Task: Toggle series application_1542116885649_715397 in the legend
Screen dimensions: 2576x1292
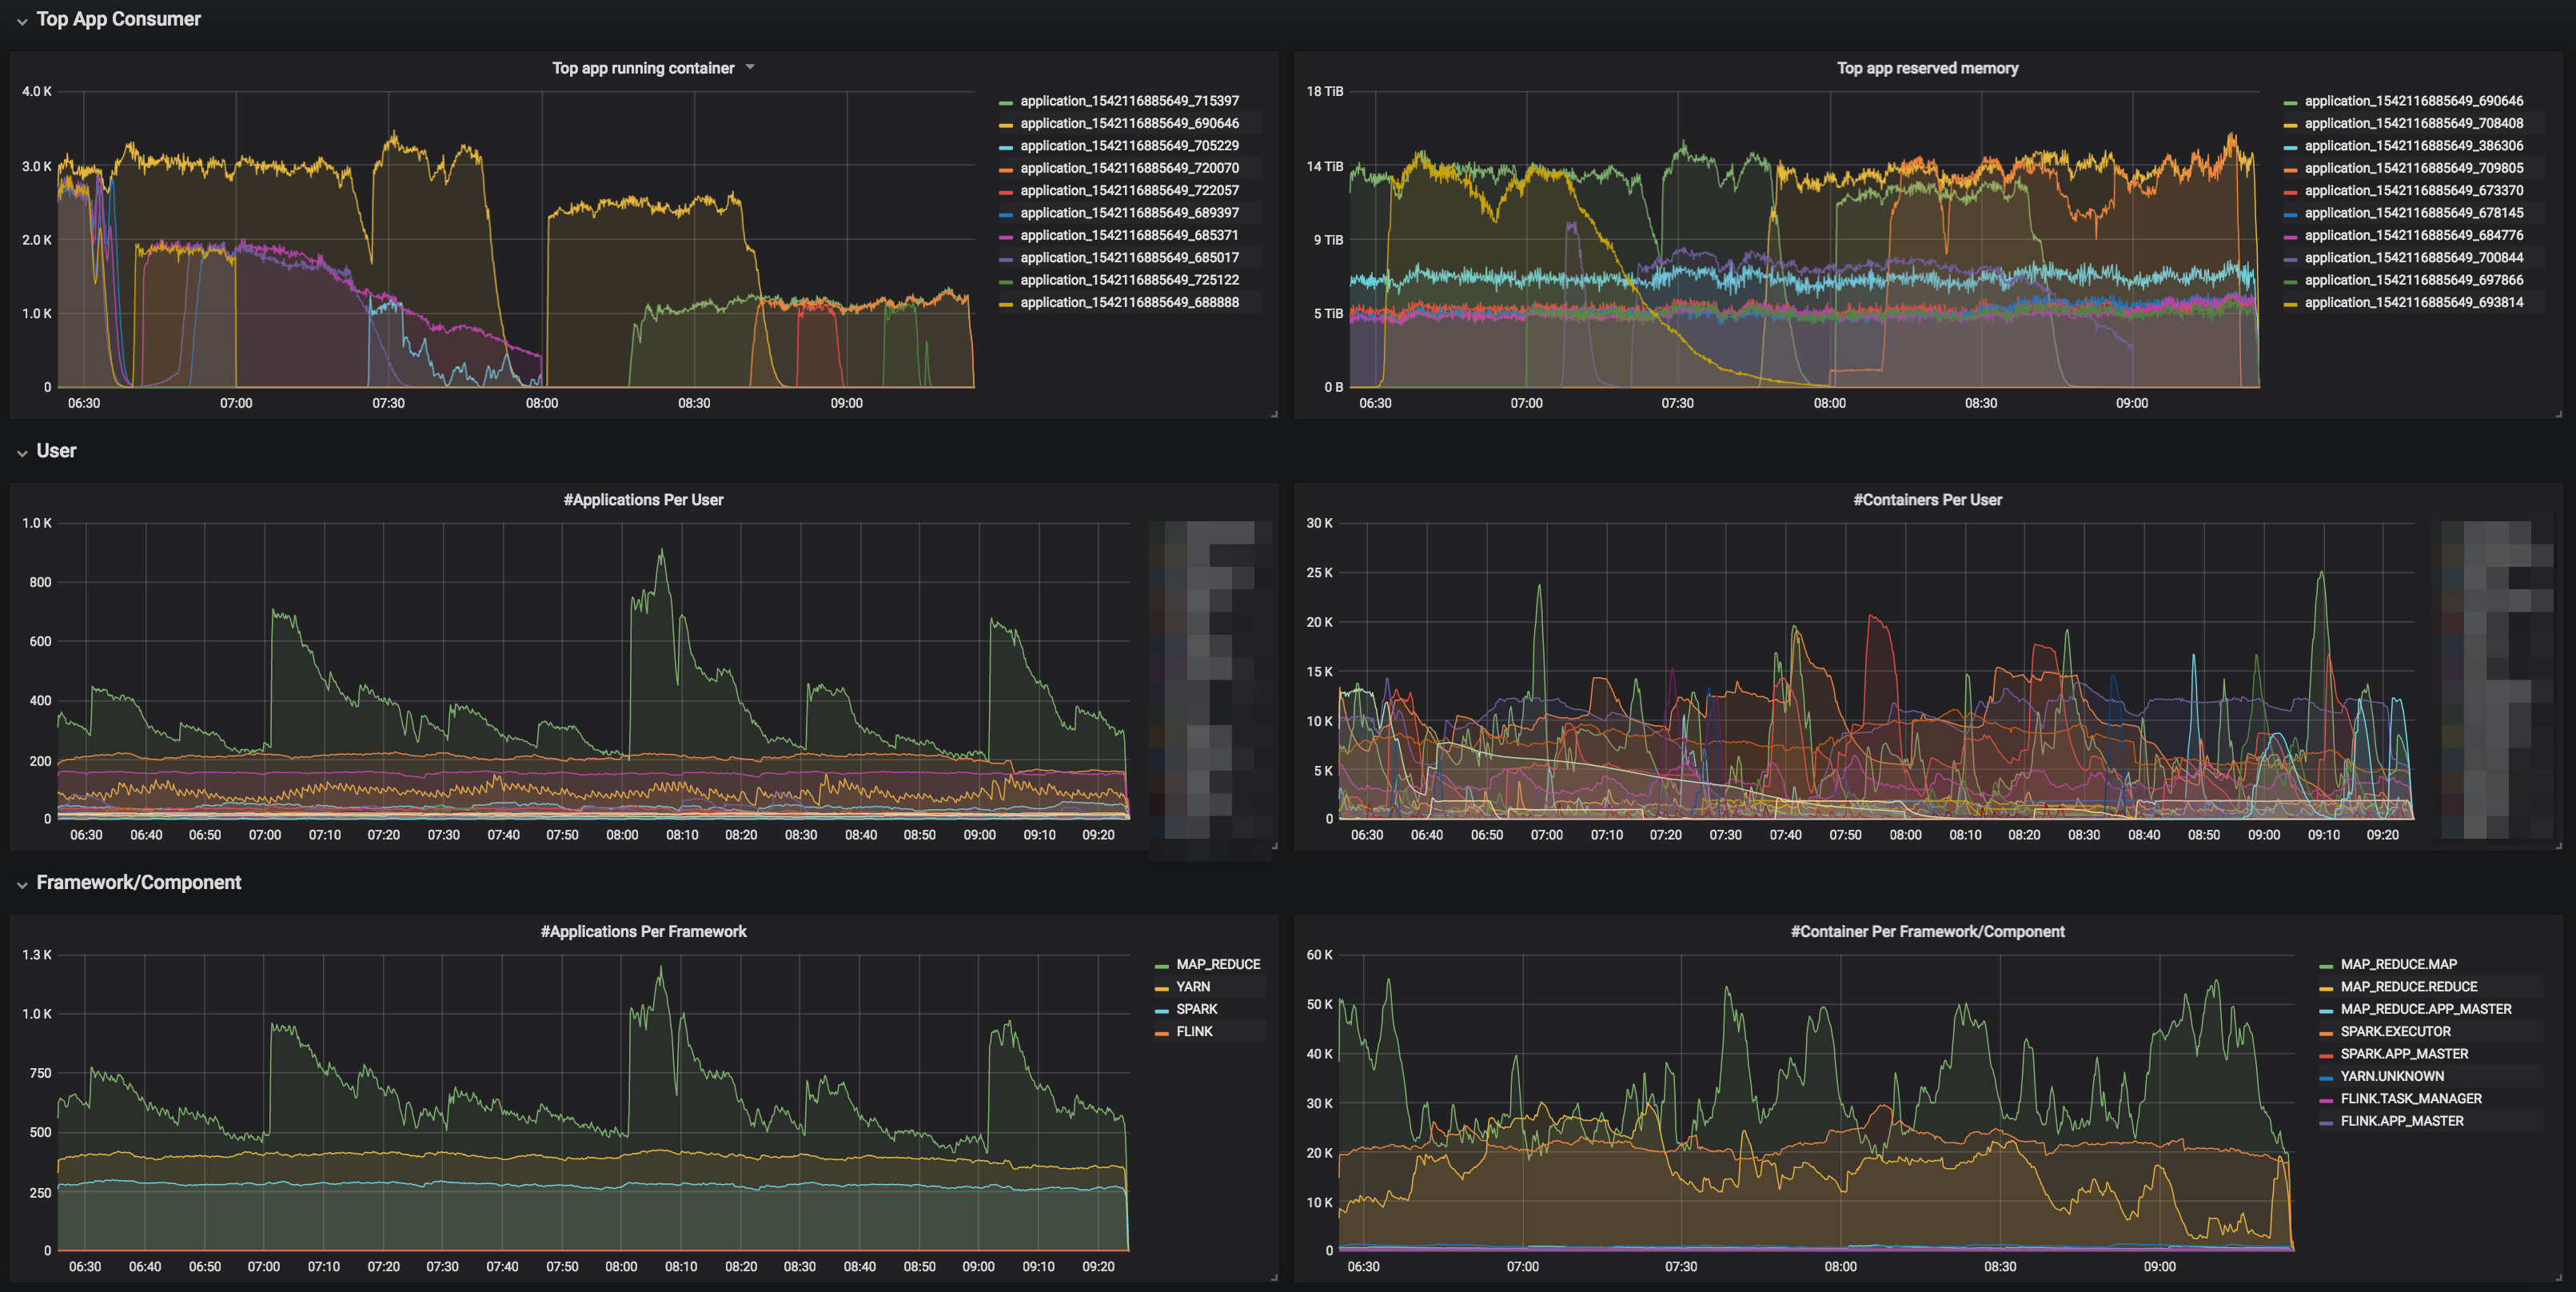Action: (x=1129, y=101)
